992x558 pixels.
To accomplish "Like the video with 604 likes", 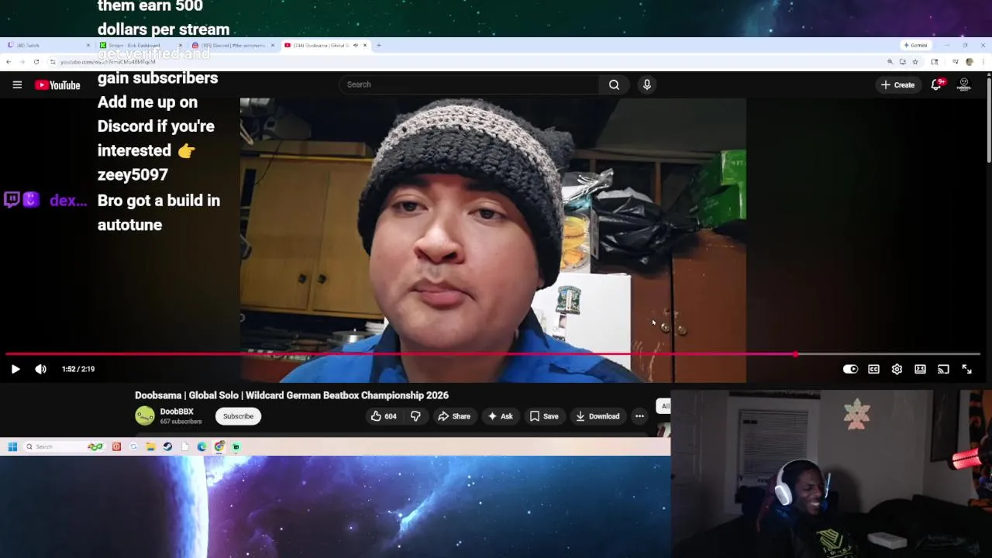I will [384, 416].
